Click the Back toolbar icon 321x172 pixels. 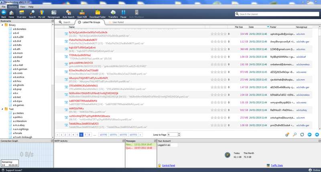coord(4,14)
